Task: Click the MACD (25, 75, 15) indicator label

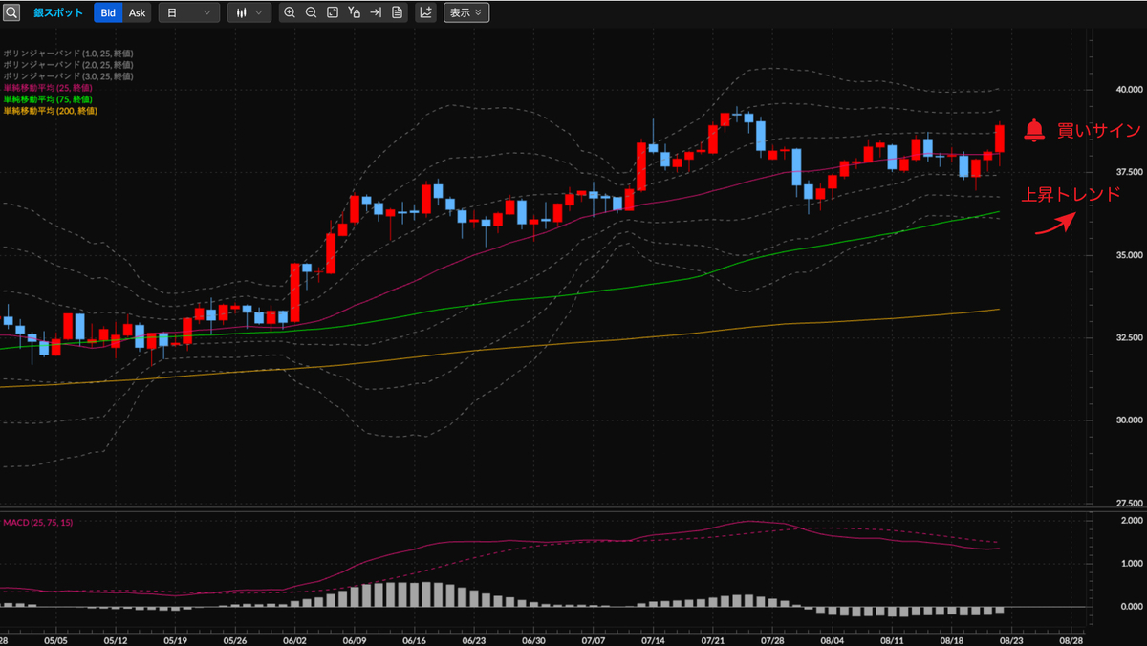Action: 37,523
